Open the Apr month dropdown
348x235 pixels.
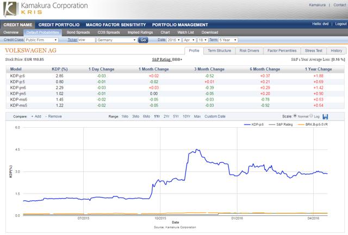189,40
